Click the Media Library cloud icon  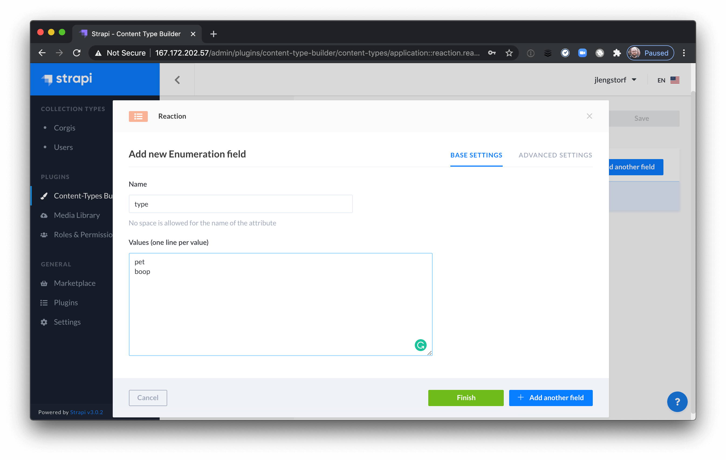coord(44,215)
